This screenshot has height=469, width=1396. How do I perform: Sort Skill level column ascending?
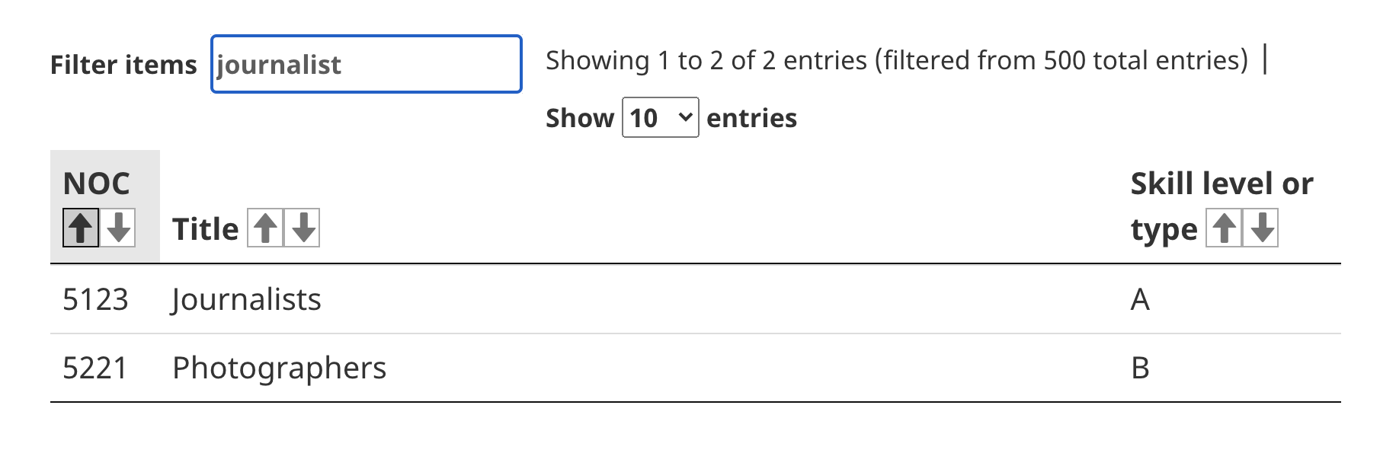point(1224,228)
